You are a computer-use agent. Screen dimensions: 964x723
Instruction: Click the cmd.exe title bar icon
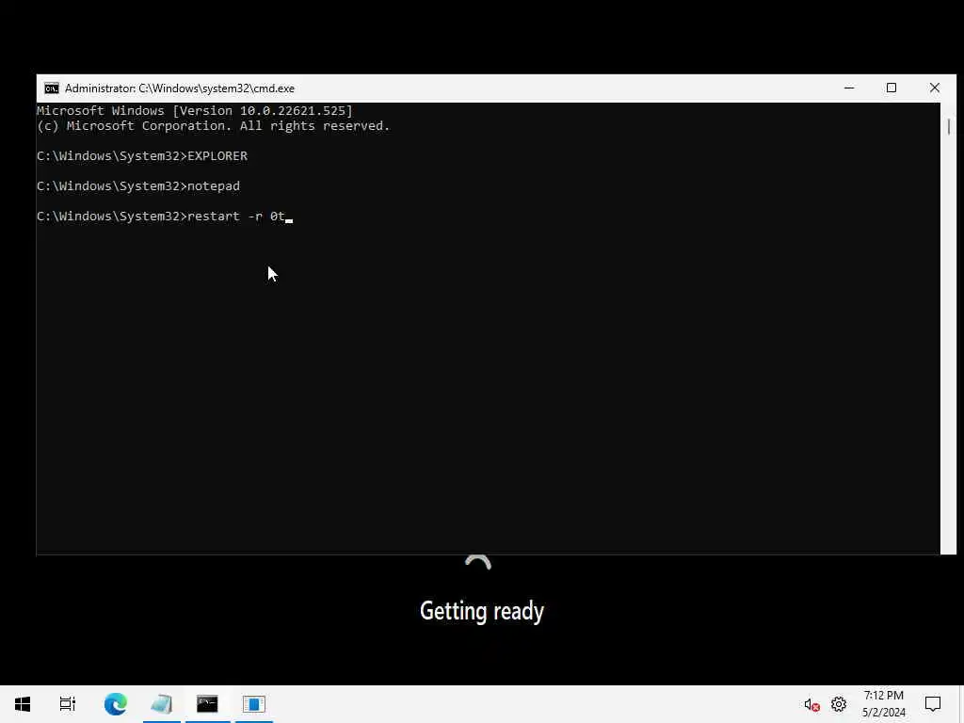(x=52, y=88)
